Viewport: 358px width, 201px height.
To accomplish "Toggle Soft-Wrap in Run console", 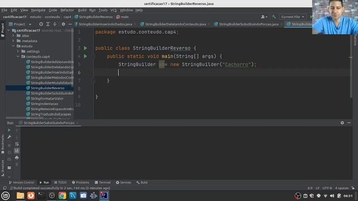I will (x=17, y=144).
